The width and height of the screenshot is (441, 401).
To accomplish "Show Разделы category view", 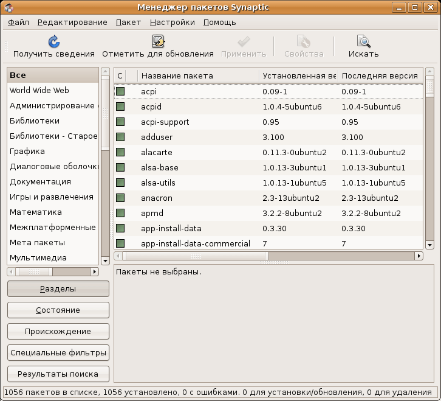I will [58, 289].
